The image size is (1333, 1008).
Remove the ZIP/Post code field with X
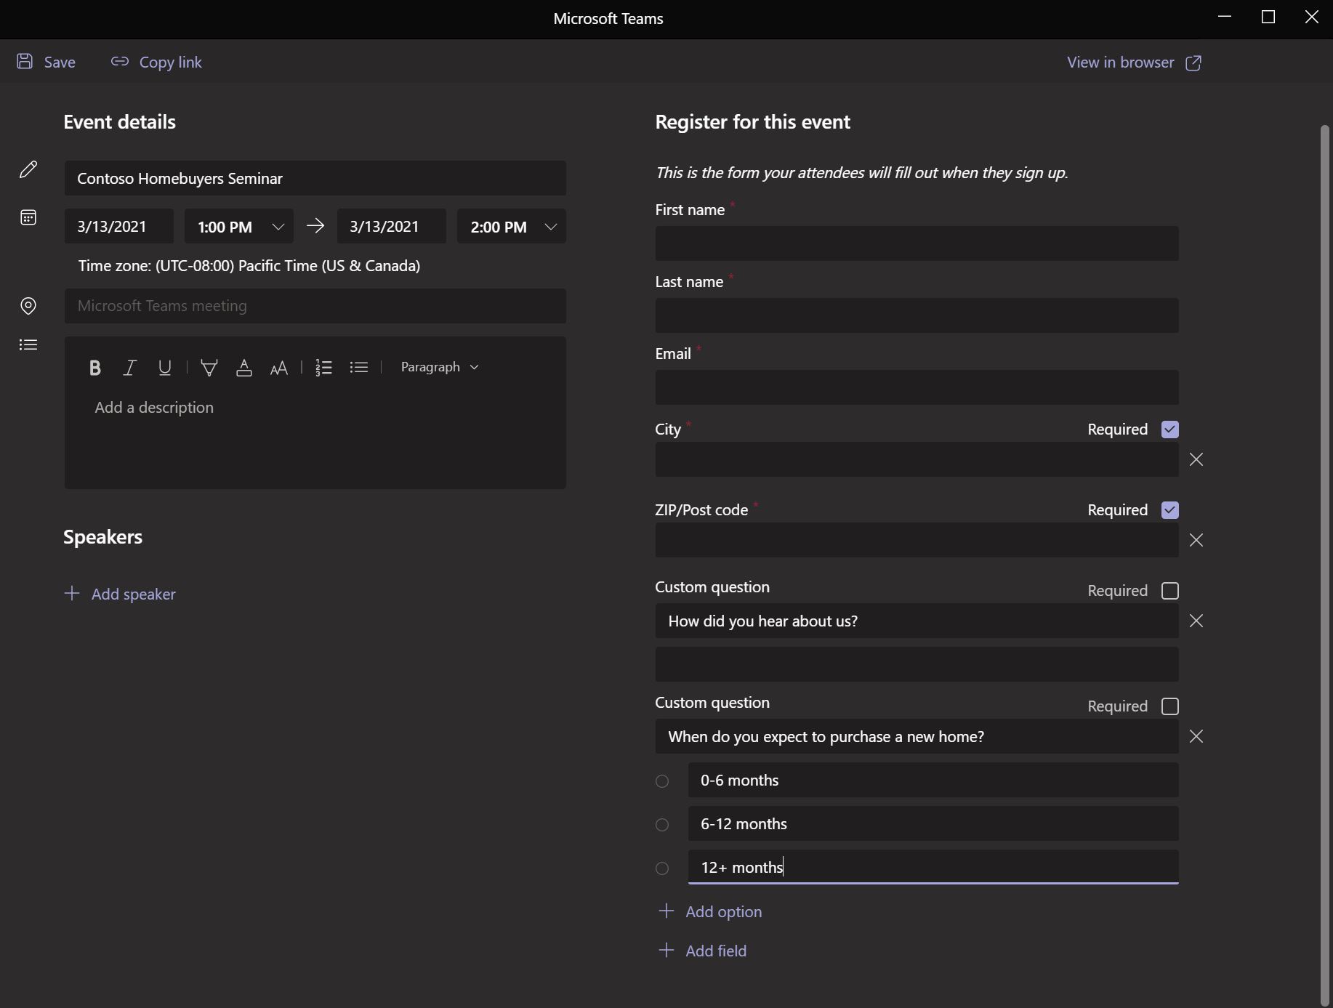(x=1196, y=540)
